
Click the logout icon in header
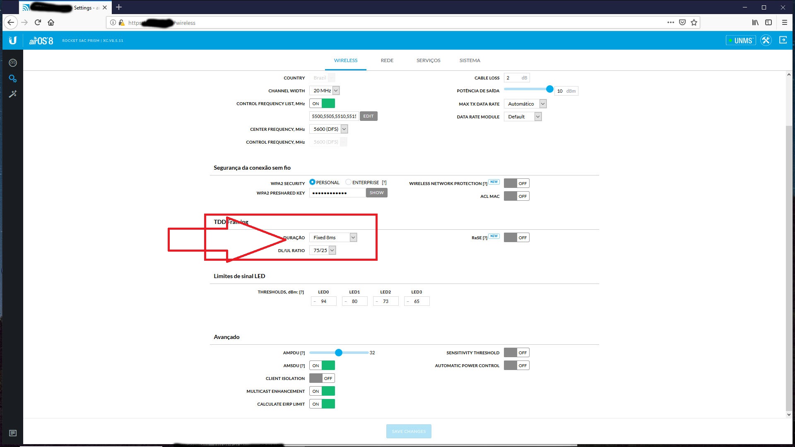pyautogui.click(x=783, y=40)
